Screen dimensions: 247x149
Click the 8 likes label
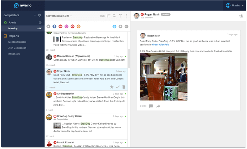143,106
